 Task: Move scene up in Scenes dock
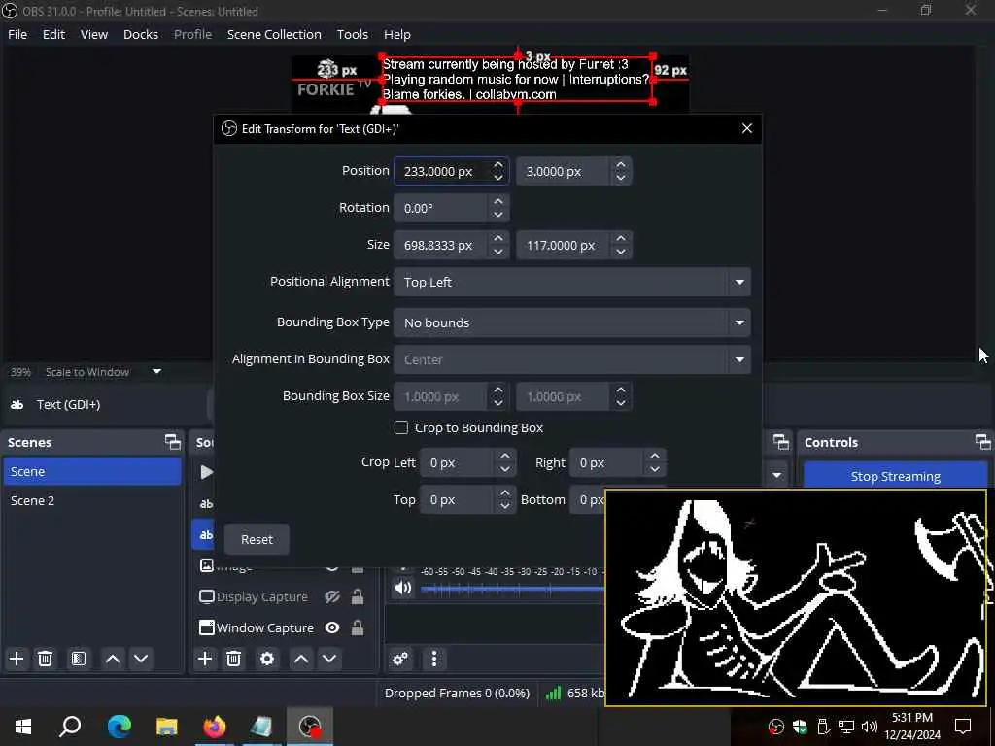(x=113, y=659)
